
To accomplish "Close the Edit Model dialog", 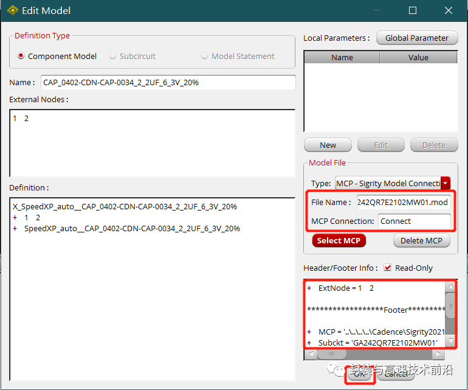I will pos(449,10).
